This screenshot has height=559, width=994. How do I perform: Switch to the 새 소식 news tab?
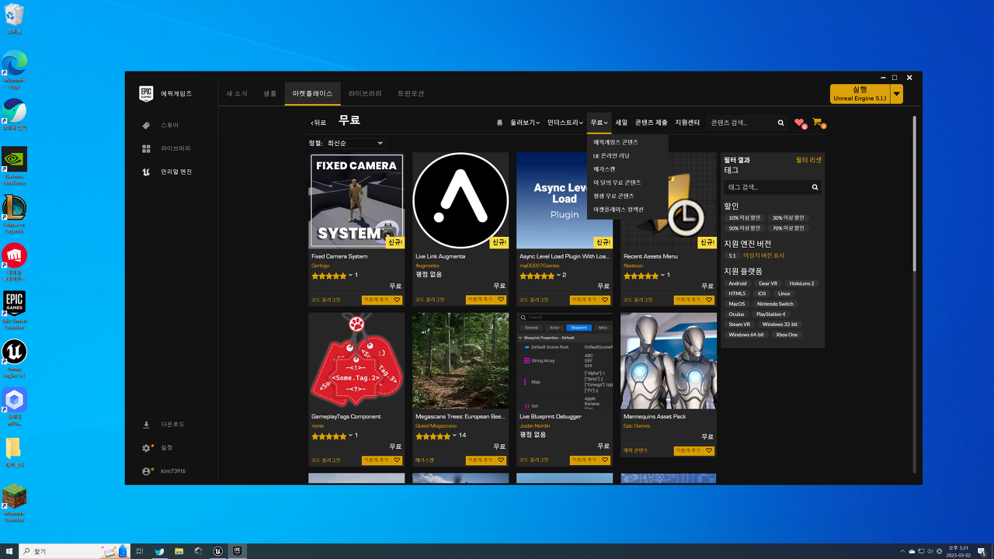237,93
